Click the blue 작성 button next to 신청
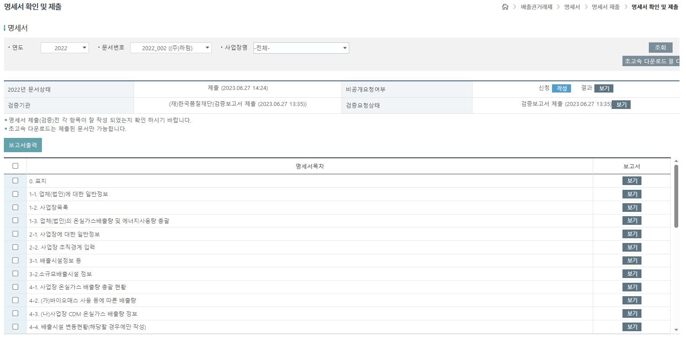686x342 pixels. (562, 88)
